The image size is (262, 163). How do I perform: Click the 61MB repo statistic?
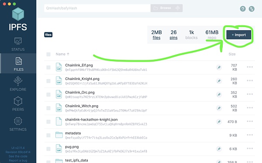pos(212,35)
